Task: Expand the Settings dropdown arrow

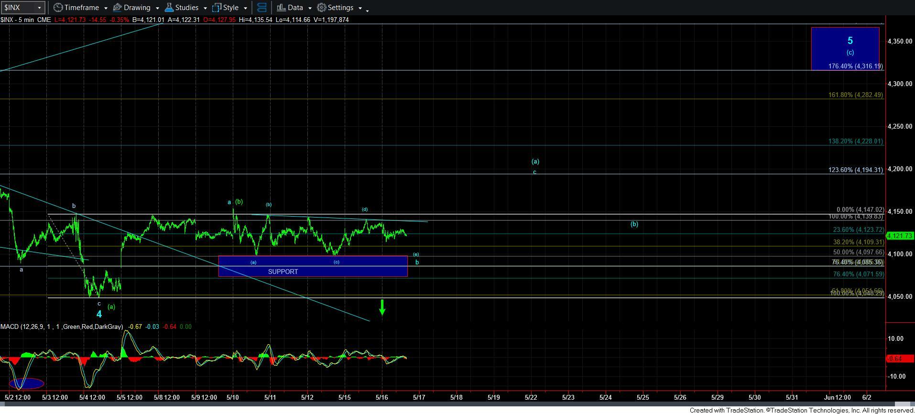Action: (x=360, y=8)
